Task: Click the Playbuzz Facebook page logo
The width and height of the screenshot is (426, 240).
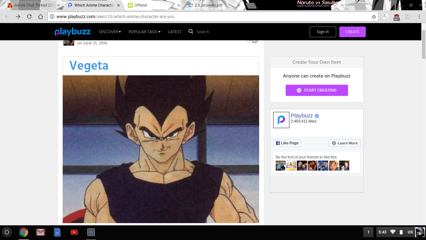Action: coord(281,120)
